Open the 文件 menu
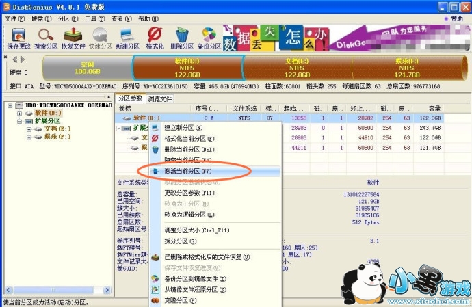This screenshot has width=472, height=307. pos(14,18)
